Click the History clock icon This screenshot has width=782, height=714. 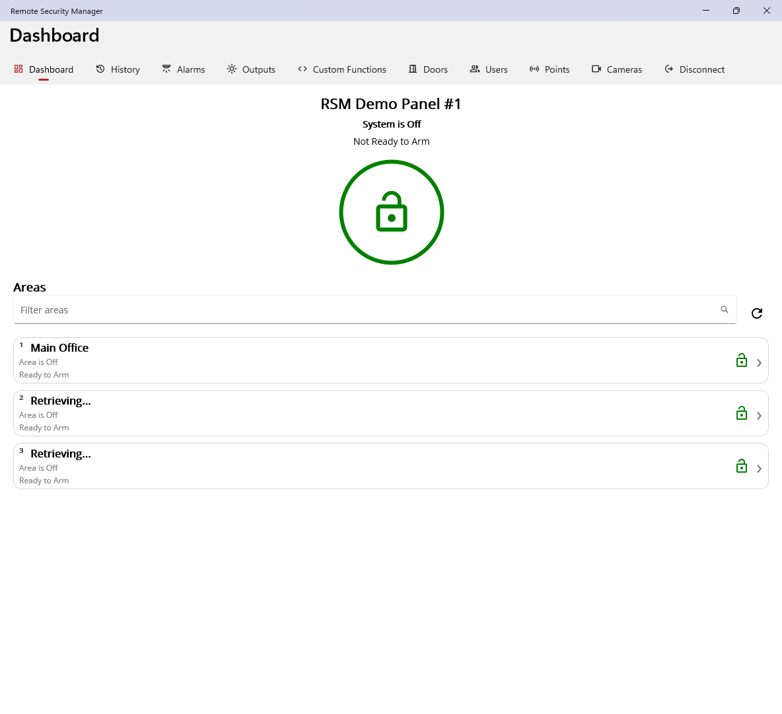pos(100,69)
